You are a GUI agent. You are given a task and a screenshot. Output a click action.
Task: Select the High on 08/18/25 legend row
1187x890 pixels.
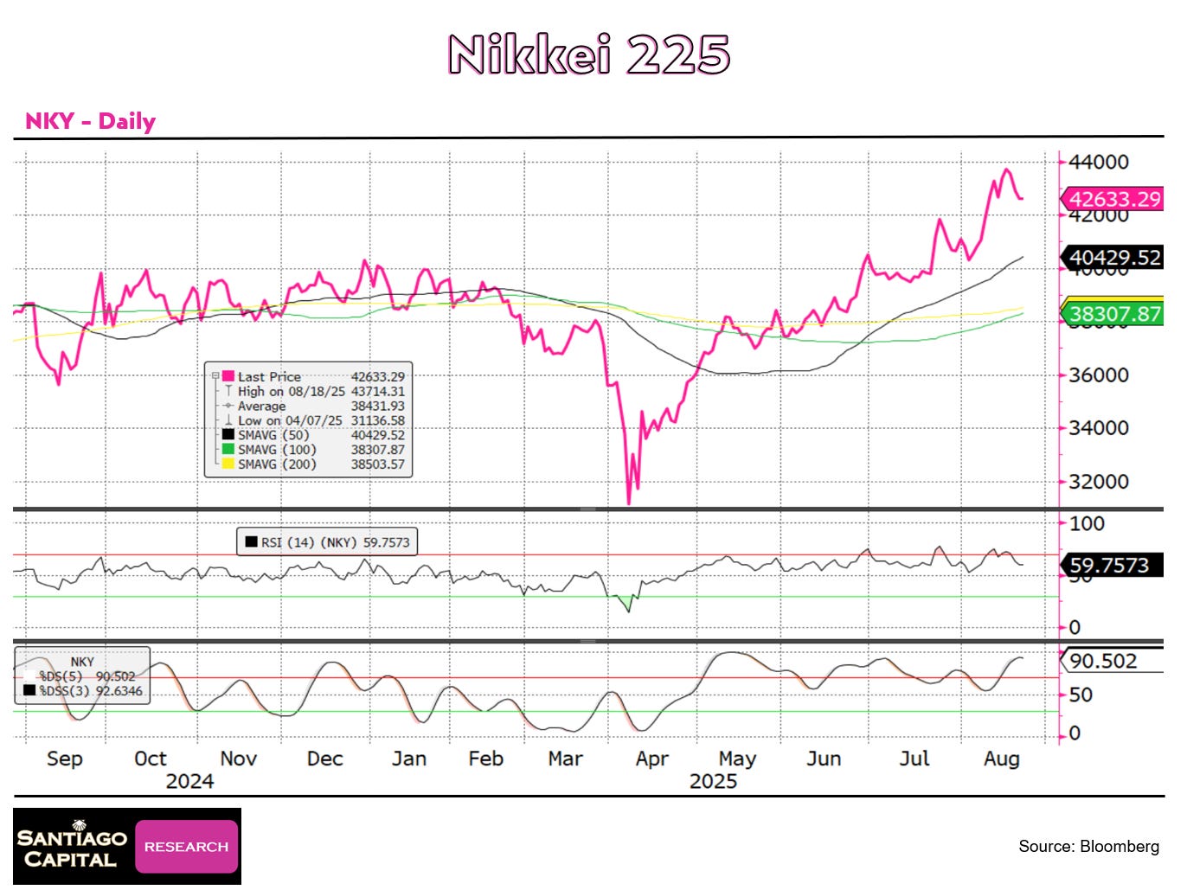[x=313, y=392]
